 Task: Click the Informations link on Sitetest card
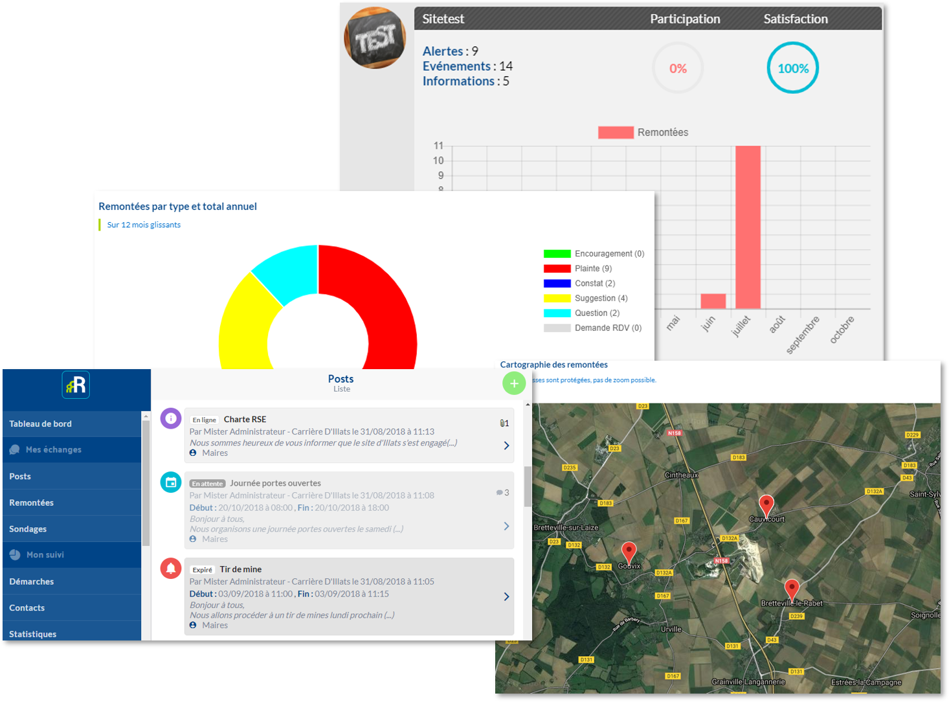[458, 81]
